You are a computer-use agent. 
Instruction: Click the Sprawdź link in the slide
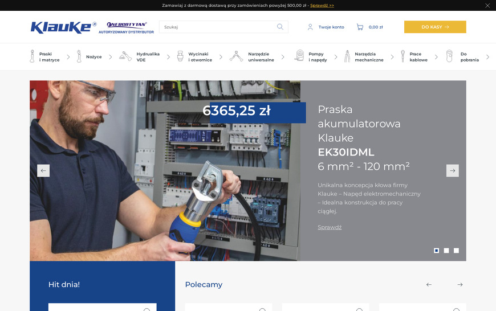[x=330, y=227]
